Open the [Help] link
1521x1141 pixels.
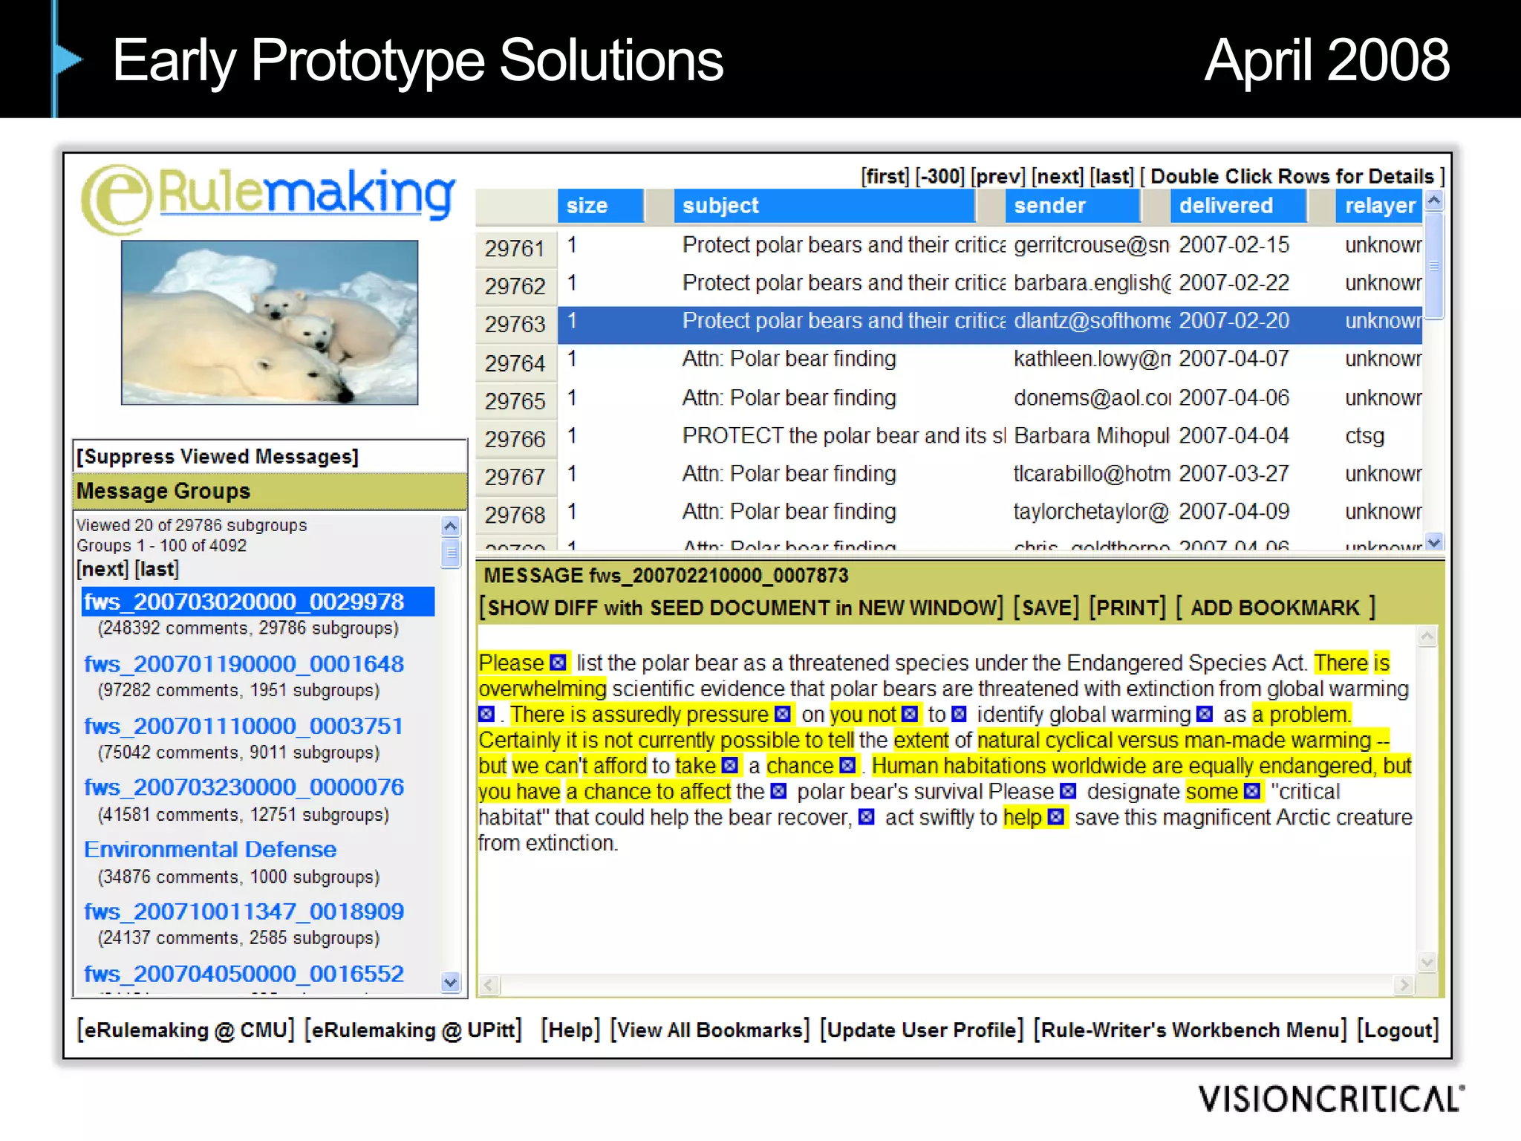click(570, 1030)
